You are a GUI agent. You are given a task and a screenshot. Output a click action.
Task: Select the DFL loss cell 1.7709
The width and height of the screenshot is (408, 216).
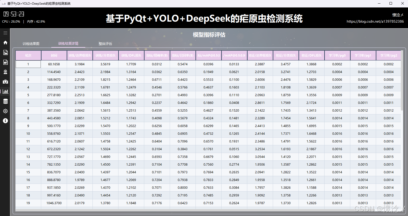click(131, 64)
